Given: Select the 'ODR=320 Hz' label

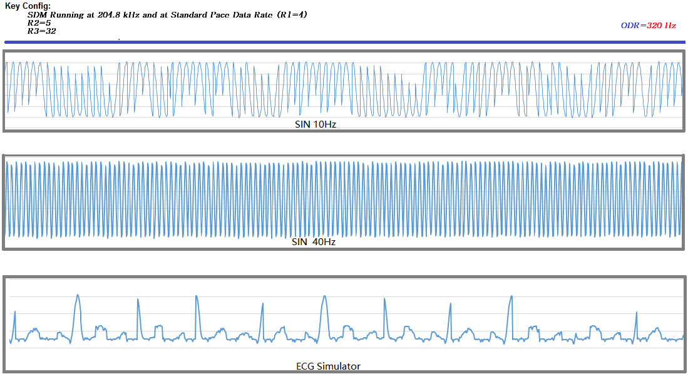Looking at the screenshot, I should click(x=648, y=26).
